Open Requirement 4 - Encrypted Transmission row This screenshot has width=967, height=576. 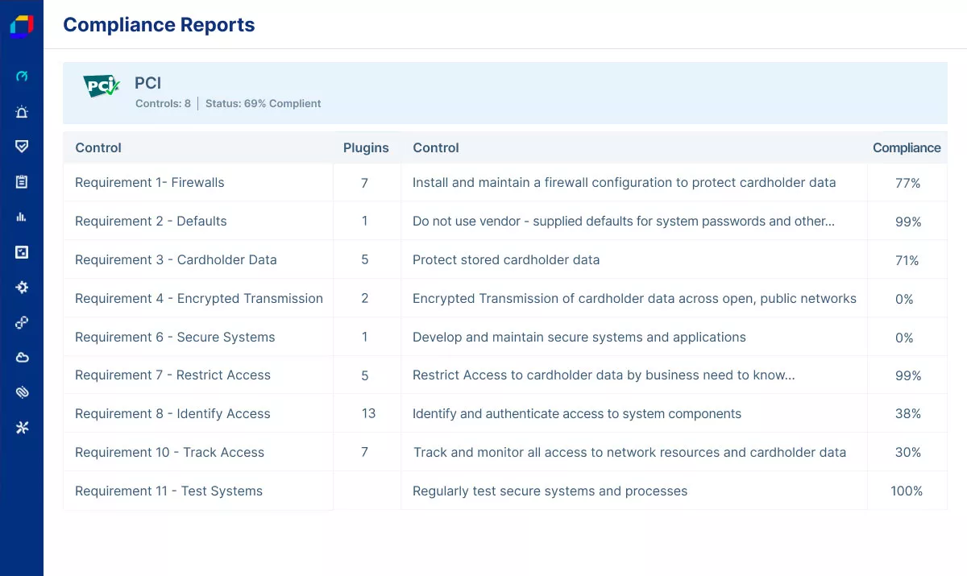tap(505, 298)
